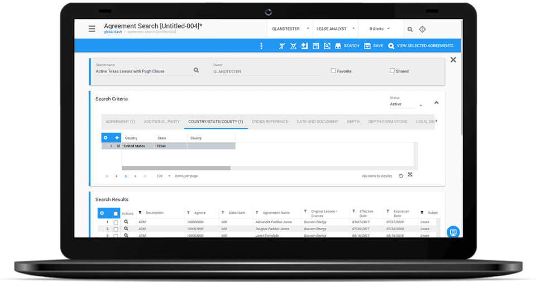The image size is (536, 282).
Task: Click the preview magnifier page toolbar icon
Action: point(327,46)
